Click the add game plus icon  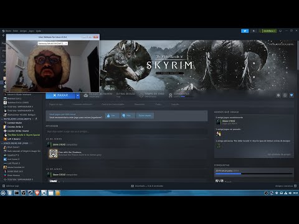4,186
